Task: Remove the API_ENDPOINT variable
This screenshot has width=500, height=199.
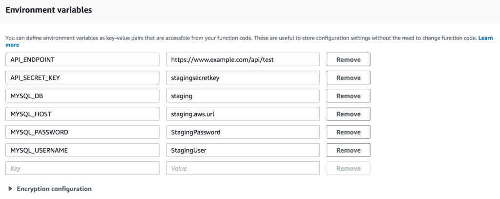Action: click(348, 60)
